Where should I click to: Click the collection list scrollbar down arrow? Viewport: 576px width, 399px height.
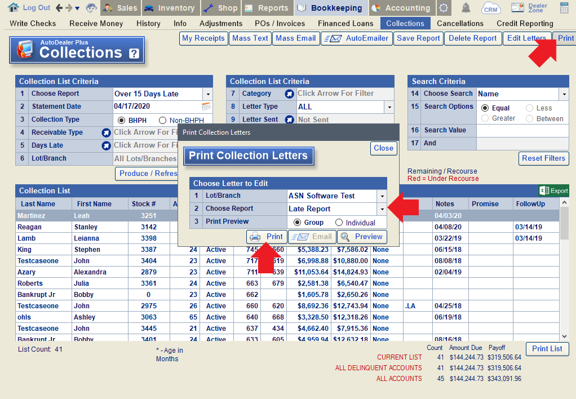(x=565, y=336)
